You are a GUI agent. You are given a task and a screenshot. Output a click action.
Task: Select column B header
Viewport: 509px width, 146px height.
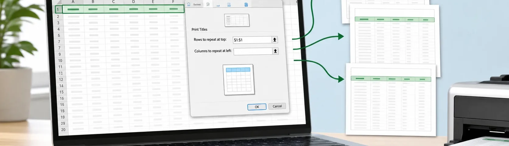[93, 2]
